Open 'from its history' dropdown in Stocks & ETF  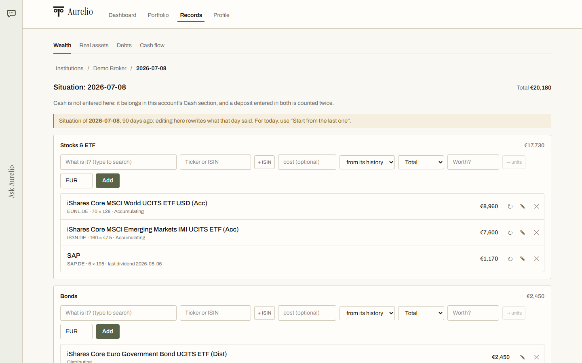(x=367, y=162)
